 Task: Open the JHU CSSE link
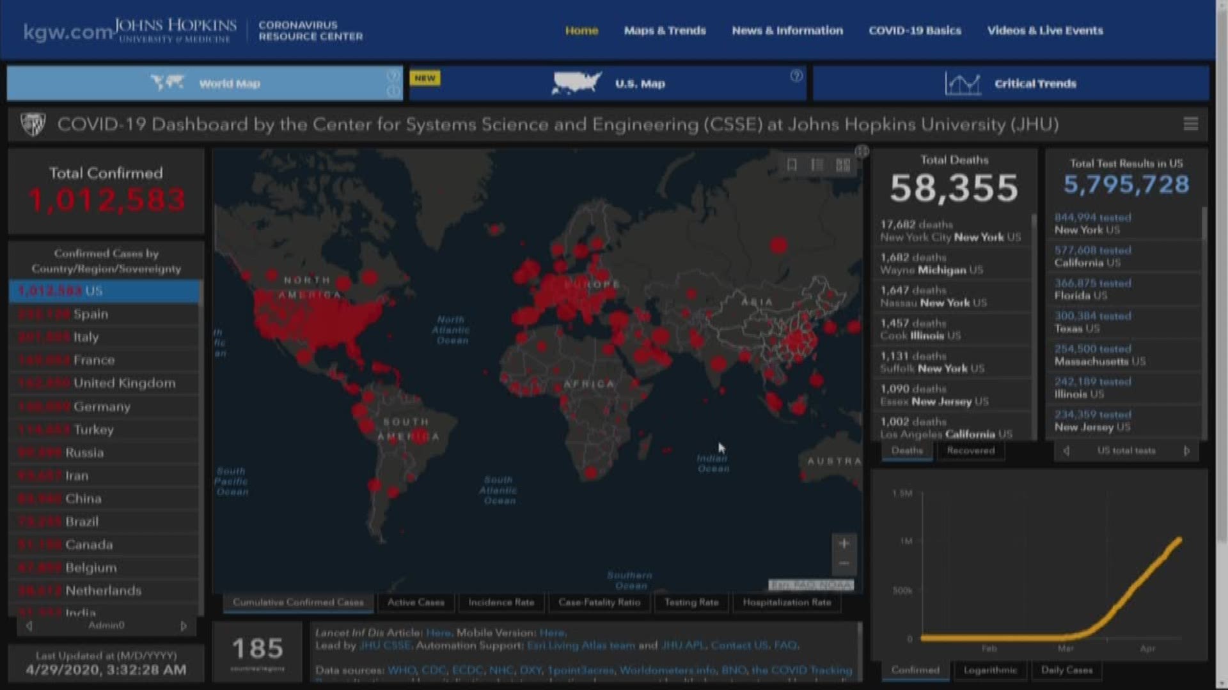(385, 645)
